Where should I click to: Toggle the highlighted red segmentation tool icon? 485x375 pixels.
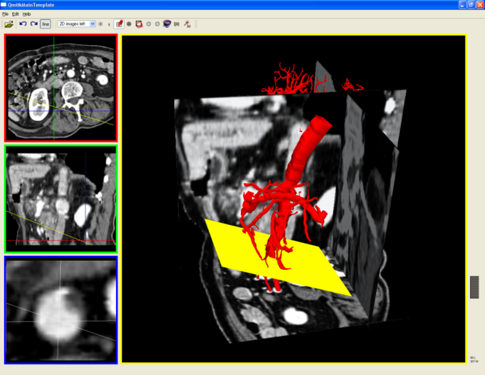(119, 24)
